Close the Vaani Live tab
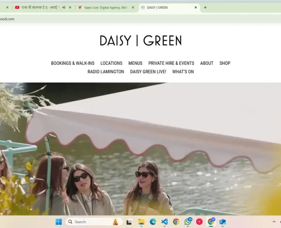The width and height of the screenshot is (281, 228). (x=133, y=8)
